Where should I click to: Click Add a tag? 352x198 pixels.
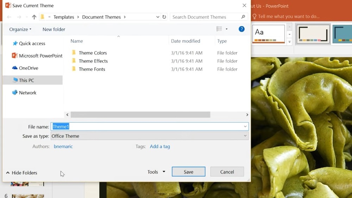[x=160, y=146]
